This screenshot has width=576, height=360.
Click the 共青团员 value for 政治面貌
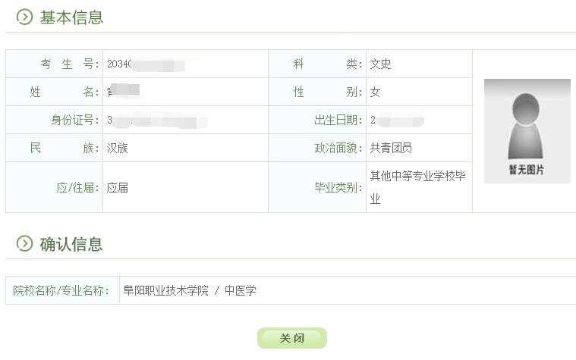(x=391, y=149)
